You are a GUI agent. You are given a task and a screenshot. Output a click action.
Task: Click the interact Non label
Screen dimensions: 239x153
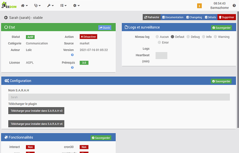(x=30, y=147)
